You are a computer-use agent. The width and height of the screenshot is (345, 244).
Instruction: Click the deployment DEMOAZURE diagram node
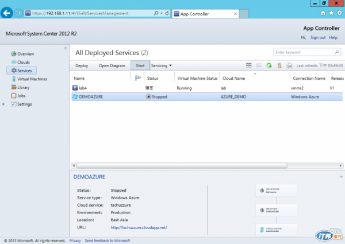click(276, 210)
